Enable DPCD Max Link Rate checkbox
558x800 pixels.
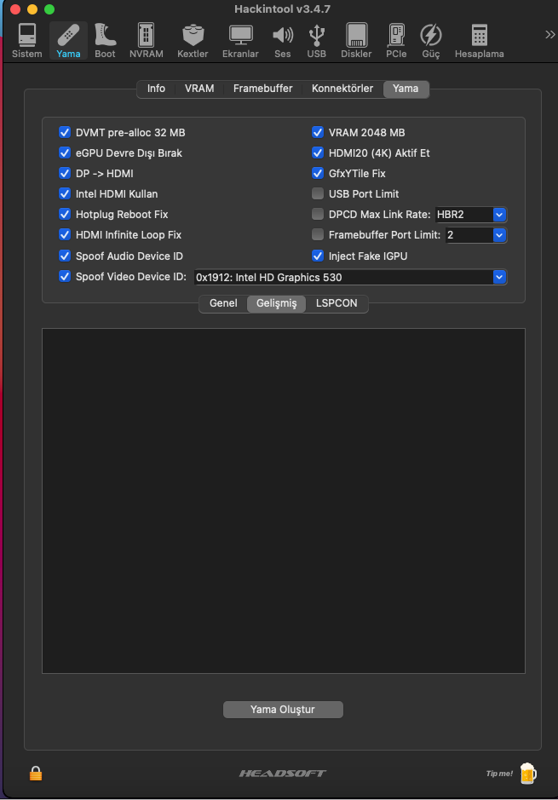pos(318,215)
